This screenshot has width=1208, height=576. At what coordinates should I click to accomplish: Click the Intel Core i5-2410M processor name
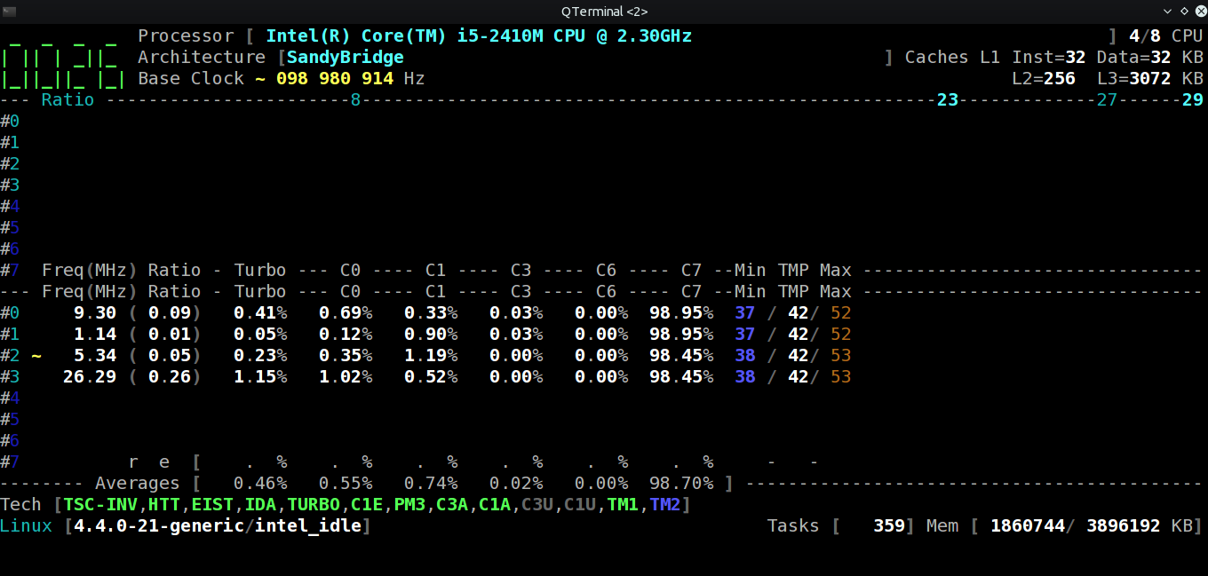point(479,36)
